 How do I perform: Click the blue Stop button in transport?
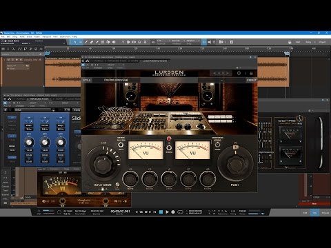click(161, 211)
